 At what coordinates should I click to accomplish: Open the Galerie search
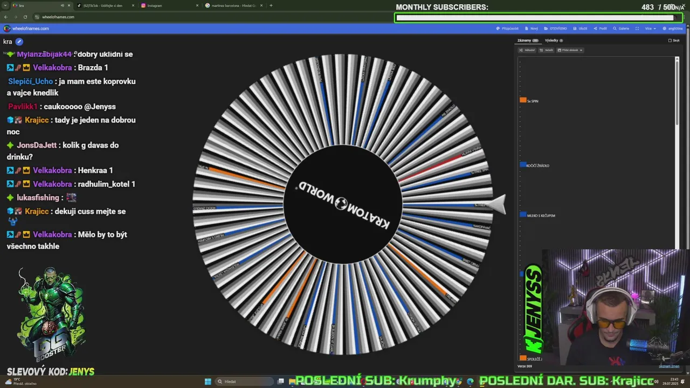coord(621,29)
